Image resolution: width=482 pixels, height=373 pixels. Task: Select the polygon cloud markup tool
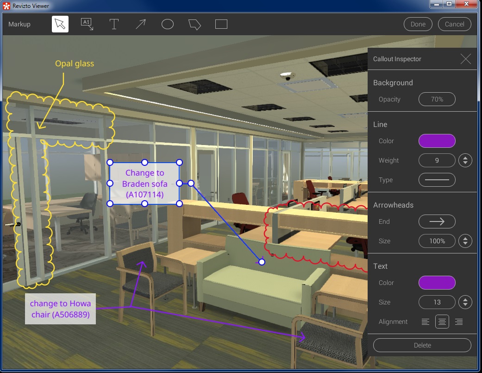[x=194, y=24]
